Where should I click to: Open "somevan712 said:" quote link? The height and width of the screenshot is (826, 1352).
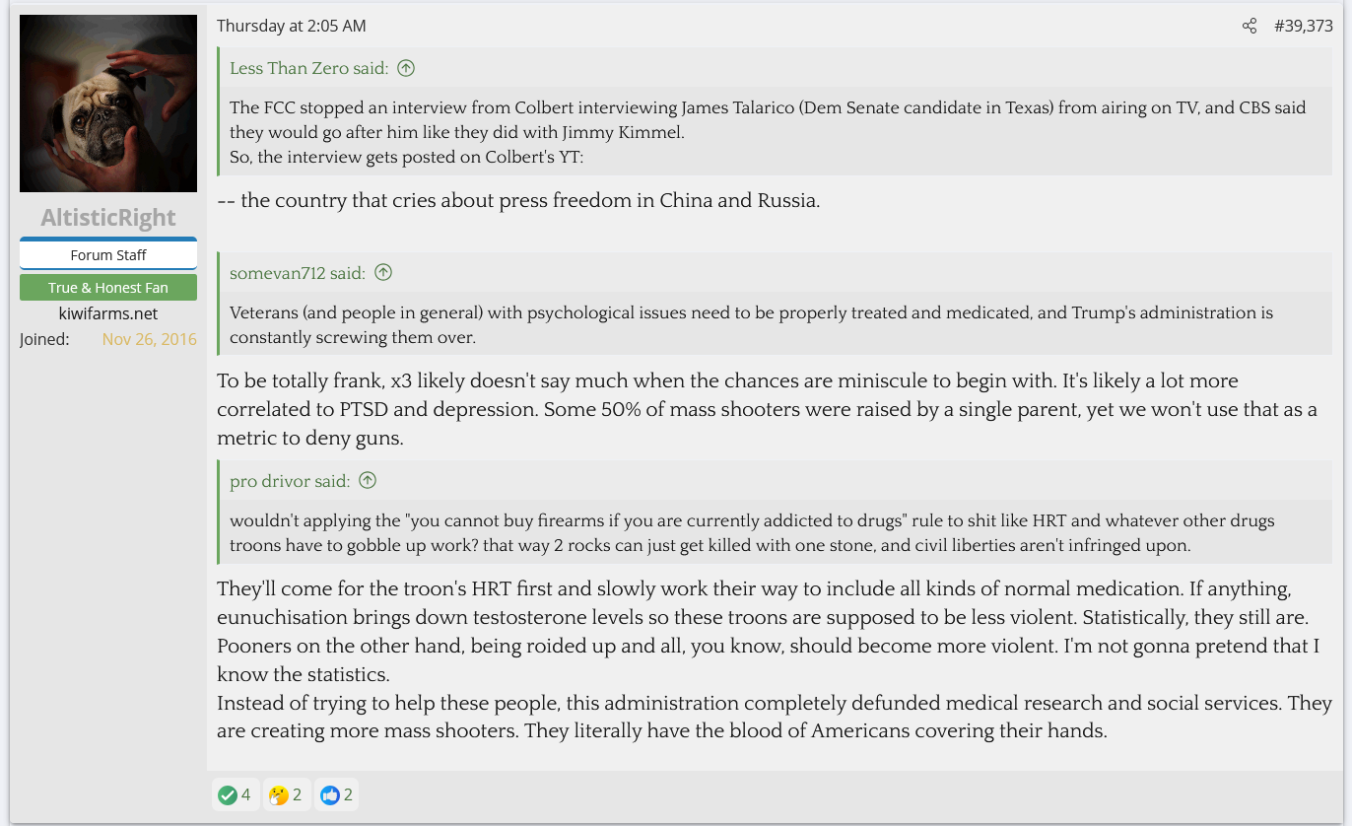pos(298,273)
